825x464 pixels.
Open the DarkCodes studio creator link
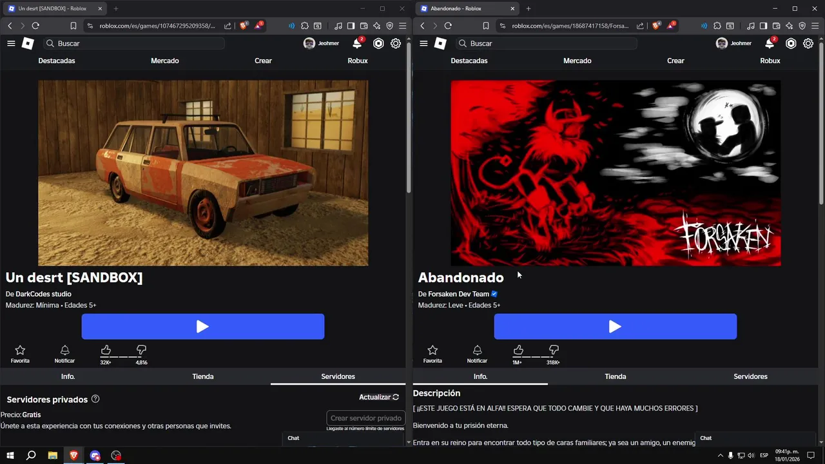pyautogui.click(x=43, y=294)
